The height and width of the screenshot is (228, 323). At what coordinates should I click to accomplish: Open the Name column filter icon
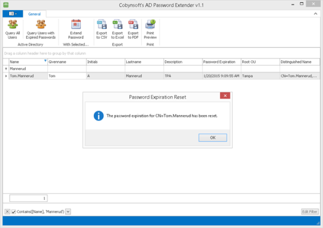(45, 60)
